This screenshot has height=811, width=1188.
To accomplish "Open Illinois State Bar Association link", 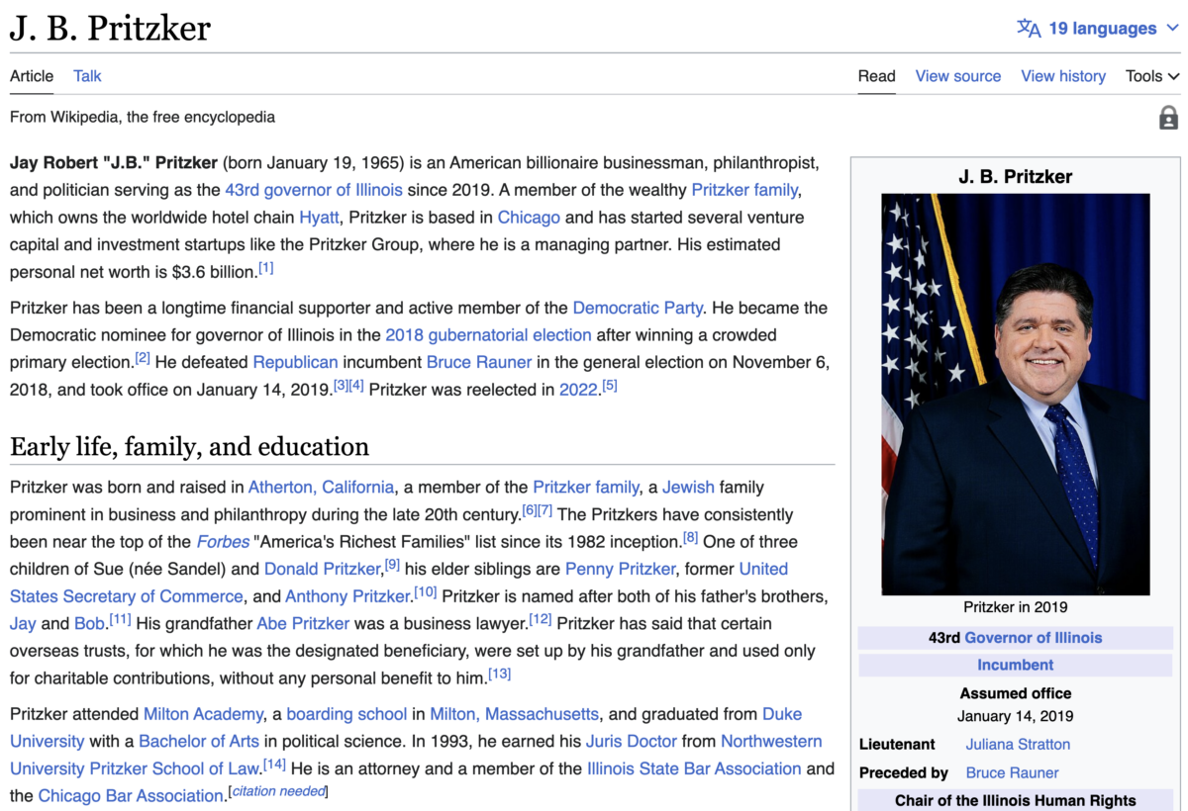I will (x=694, y=768).
